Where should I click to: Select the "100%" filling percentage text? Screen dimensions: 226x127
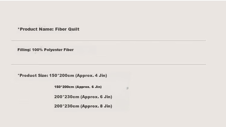37,50
